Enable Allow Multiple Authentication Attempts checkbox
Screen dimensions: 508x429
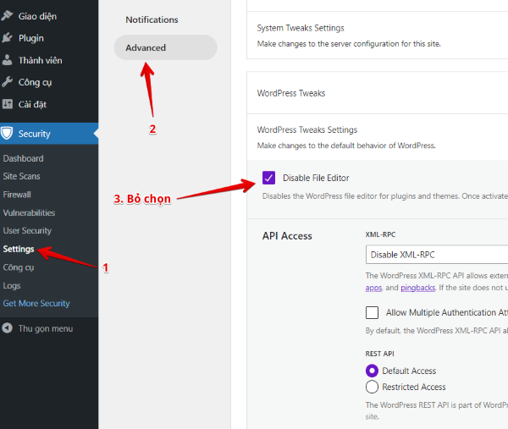coord(372,312)
